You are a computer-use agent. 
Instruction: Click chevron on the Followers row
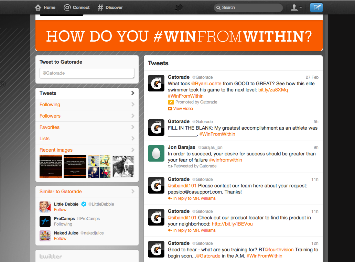pos(133,116)
